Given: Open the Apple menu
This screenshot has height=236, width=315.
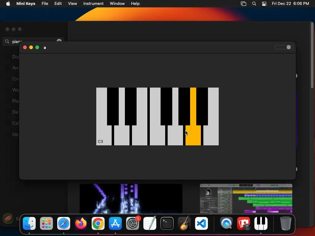Looking at the screenshot, I should pyautogui.click(x=8, y=4).
